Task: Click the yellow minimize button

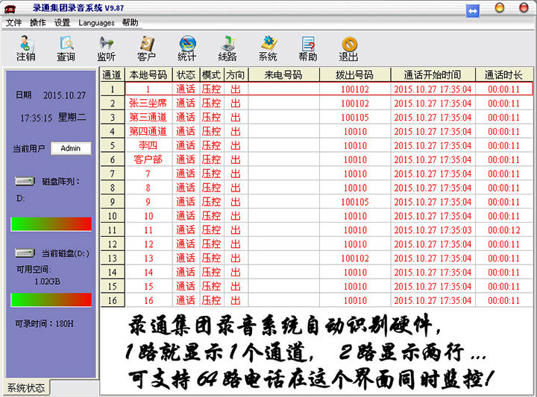Action: tap(500, 7)
